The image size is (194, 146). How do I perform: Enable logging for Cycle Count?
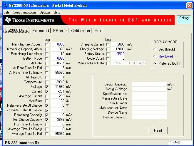click(x=108, y=58)
